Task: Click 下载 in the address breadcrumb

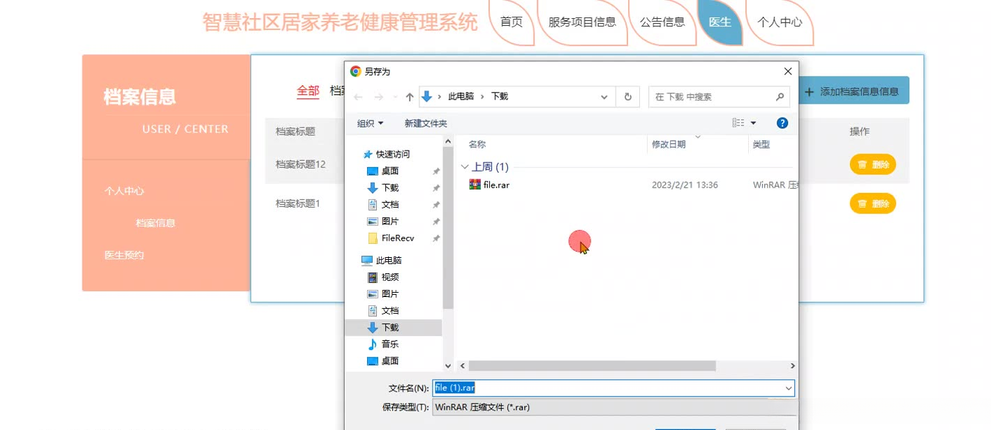Action: (x=500, y=97)
